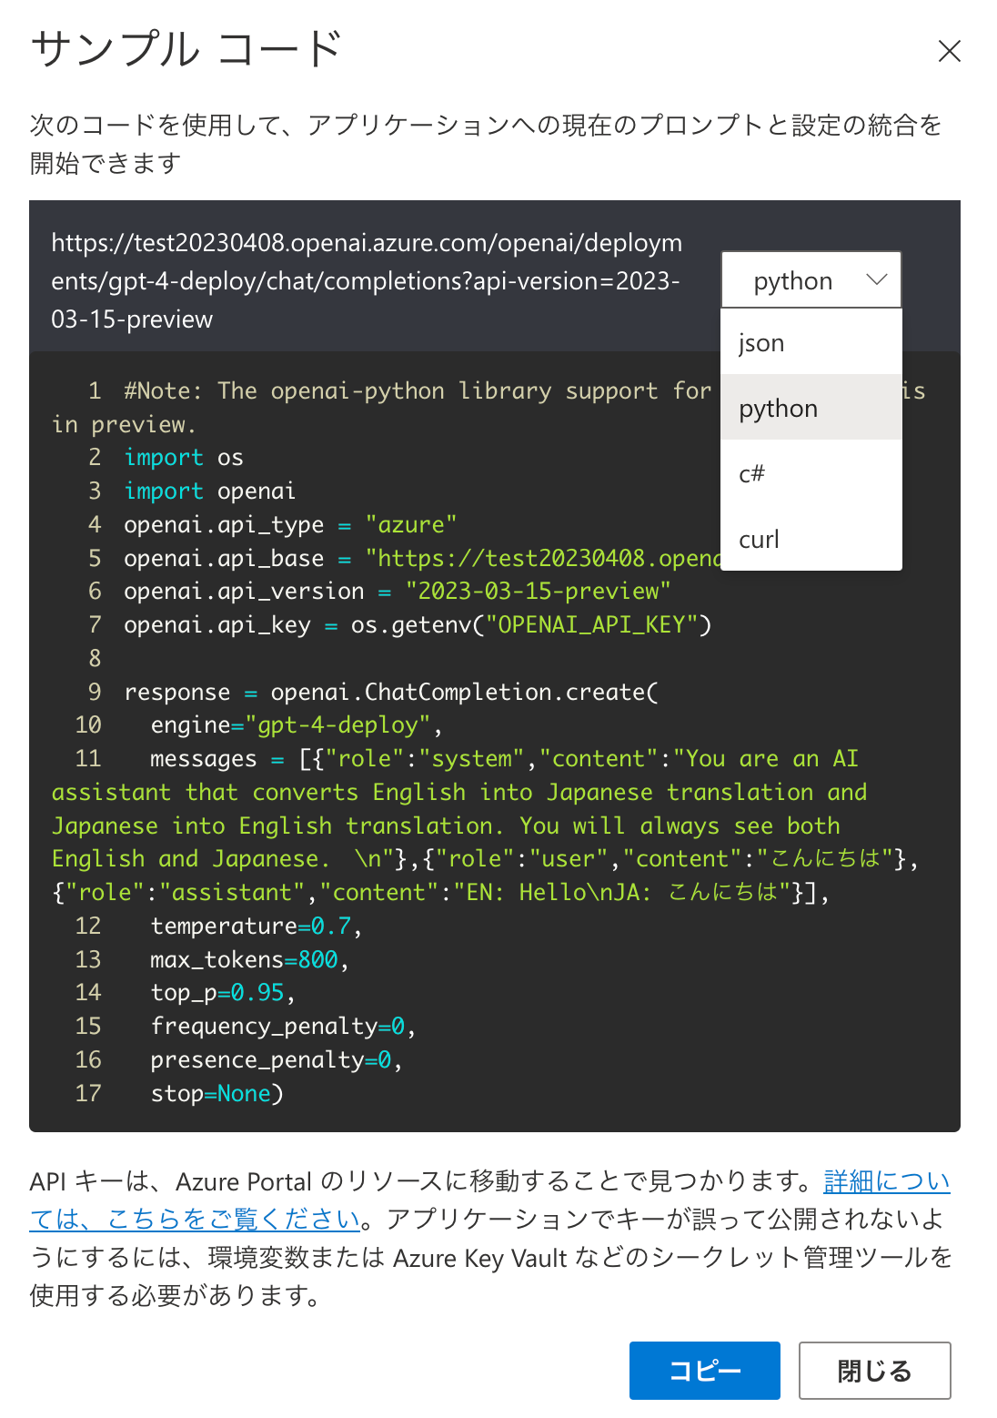Click line frequency_penalty=0
997x1418 pixels.
click(x=283, y=1027)
